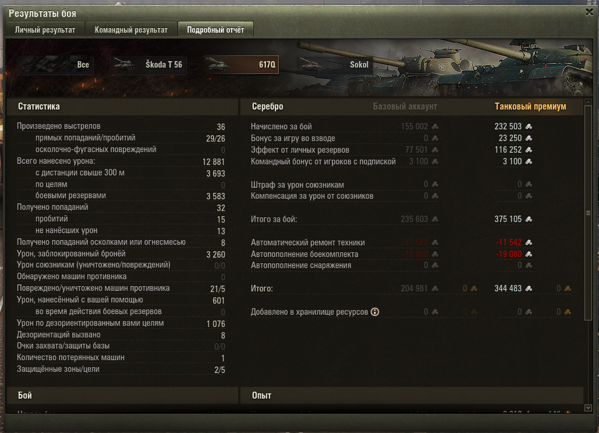The height and width of the screenshot is (433, 599).
Task: Select the Sokol vehicle filter
Action: (x=334, y=65)
